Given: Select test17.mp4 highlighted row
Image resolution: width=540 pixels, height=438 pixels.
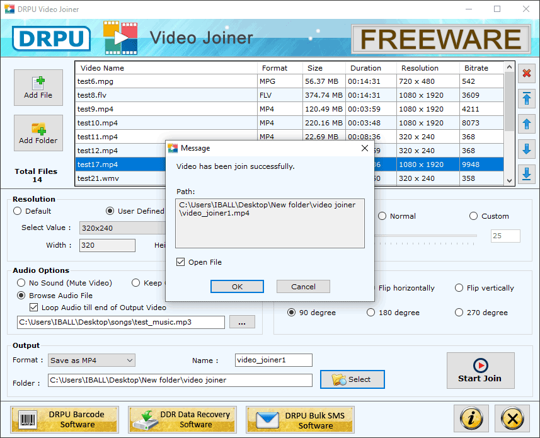Looking at the screenshot, I should tap(289, 164).
